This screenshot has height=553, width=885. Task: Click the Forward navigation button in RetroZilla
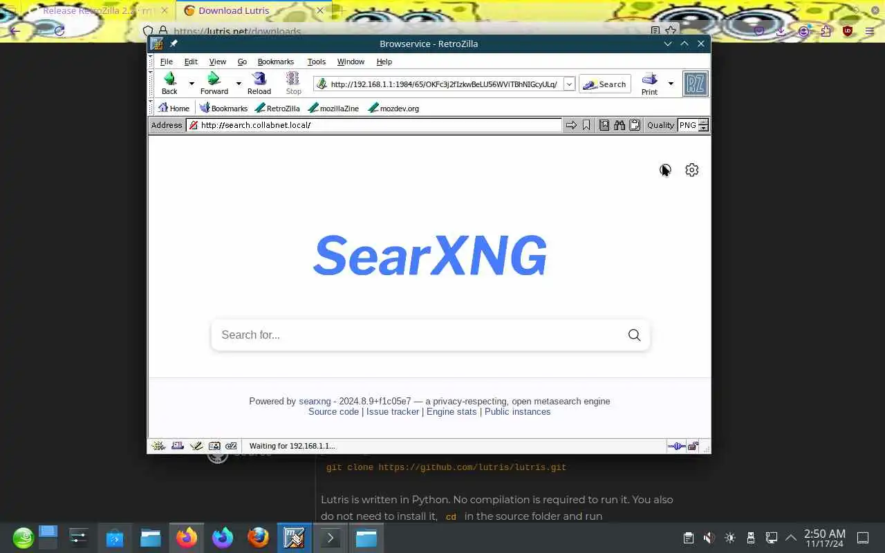point(214,84)
